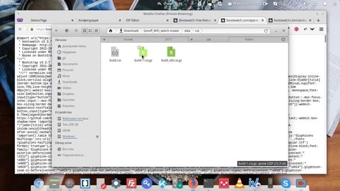Open Terminal from the dock
Viewport: 340px width, 191px height.
pyautogui.click(x=209, y=184)
